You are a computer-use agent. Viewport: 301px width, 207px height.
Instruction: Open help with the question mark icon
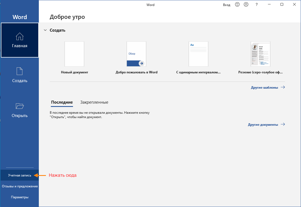(257, 5)
